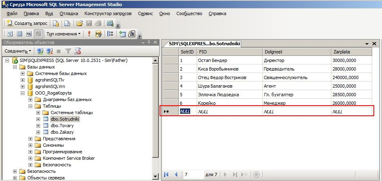382x181 pixels.
Task: Collapse the Базы данных folder
Action: click(15, 67)
